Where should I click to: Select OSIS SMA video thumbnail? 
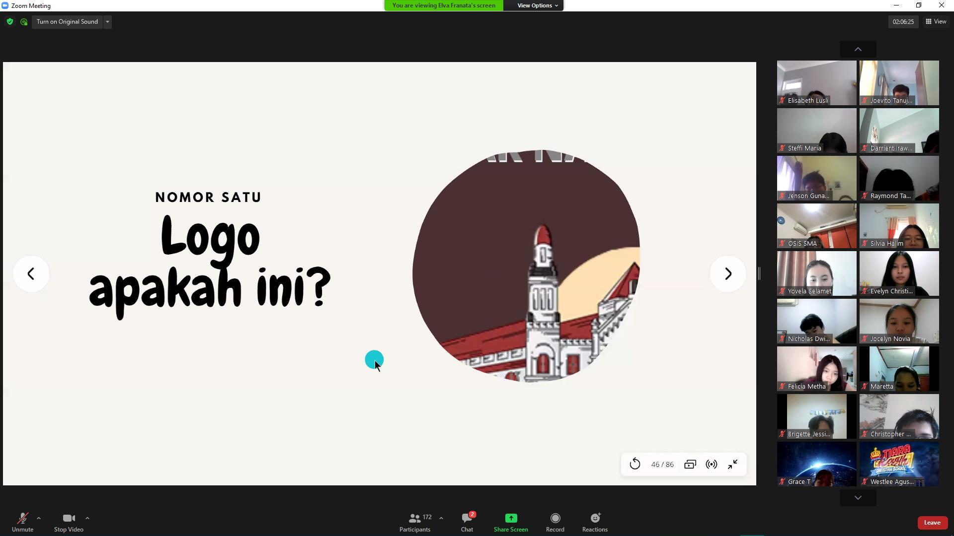click(x=816, y=226)
